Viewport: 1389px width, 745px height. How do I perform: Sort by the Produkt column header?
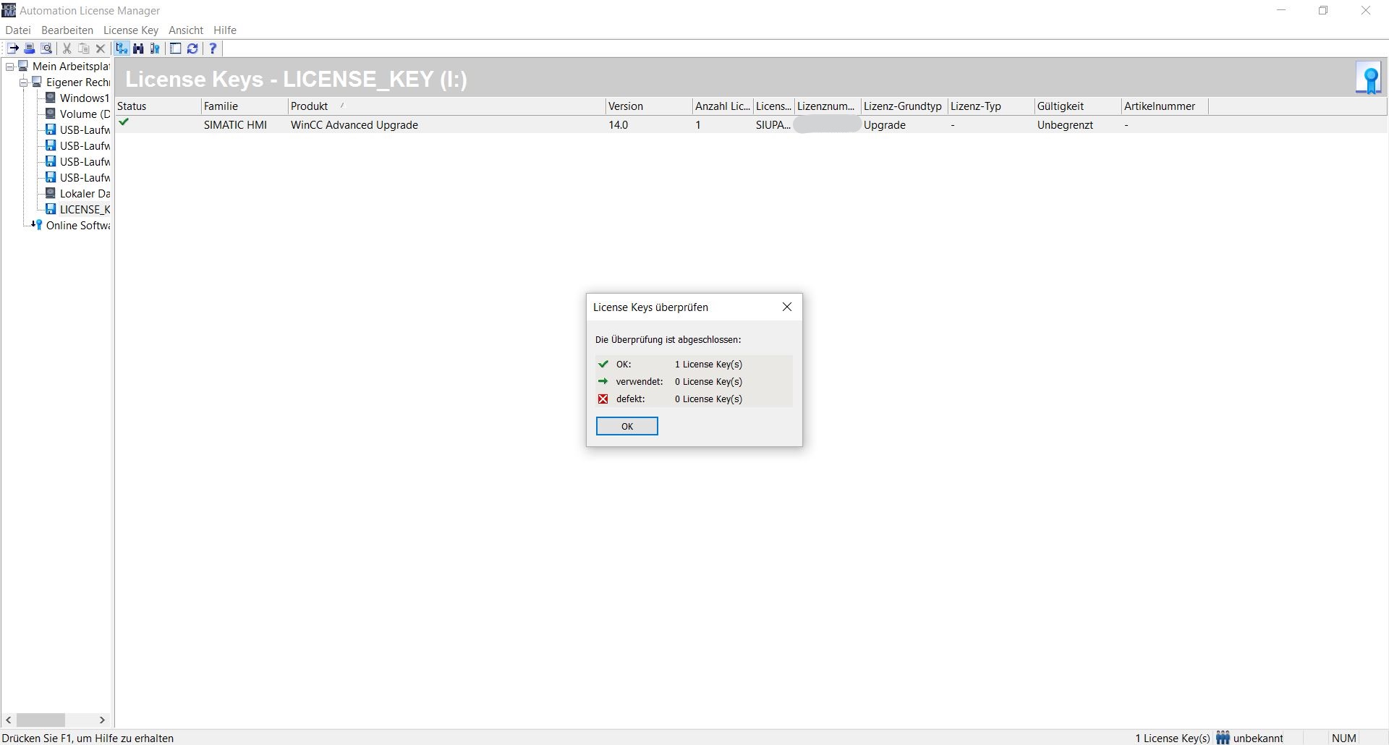pos(446,106)
